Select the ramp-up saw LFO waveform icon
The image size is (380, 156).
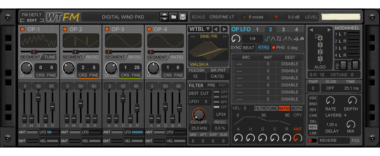pyautogui.click(x=285, y=39)
